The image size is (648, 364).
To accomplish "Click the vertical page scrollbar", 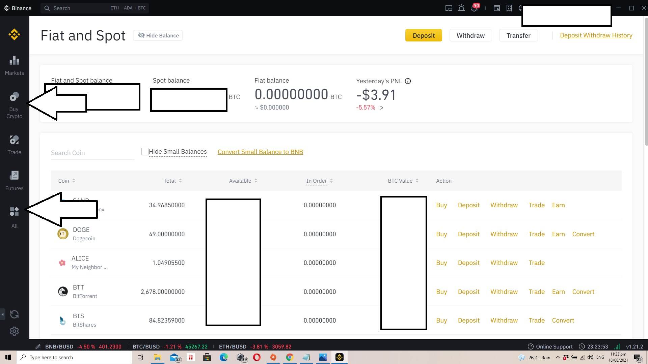I will pyautogui.click(x=646, y=83).
